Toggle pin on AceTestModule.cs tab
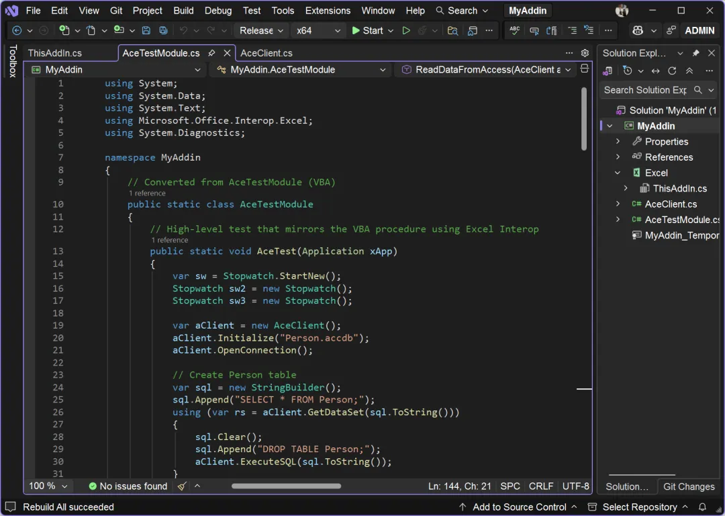The height and width of the screenshot is (516, 725). coord(211,53)
